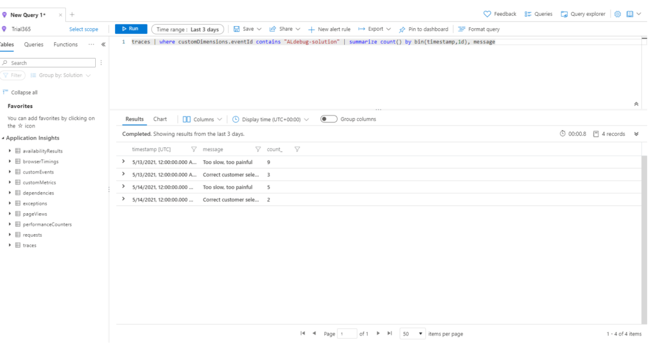654x347 pixels.
Task: Go to previous results page
Action: click(314, 333)
